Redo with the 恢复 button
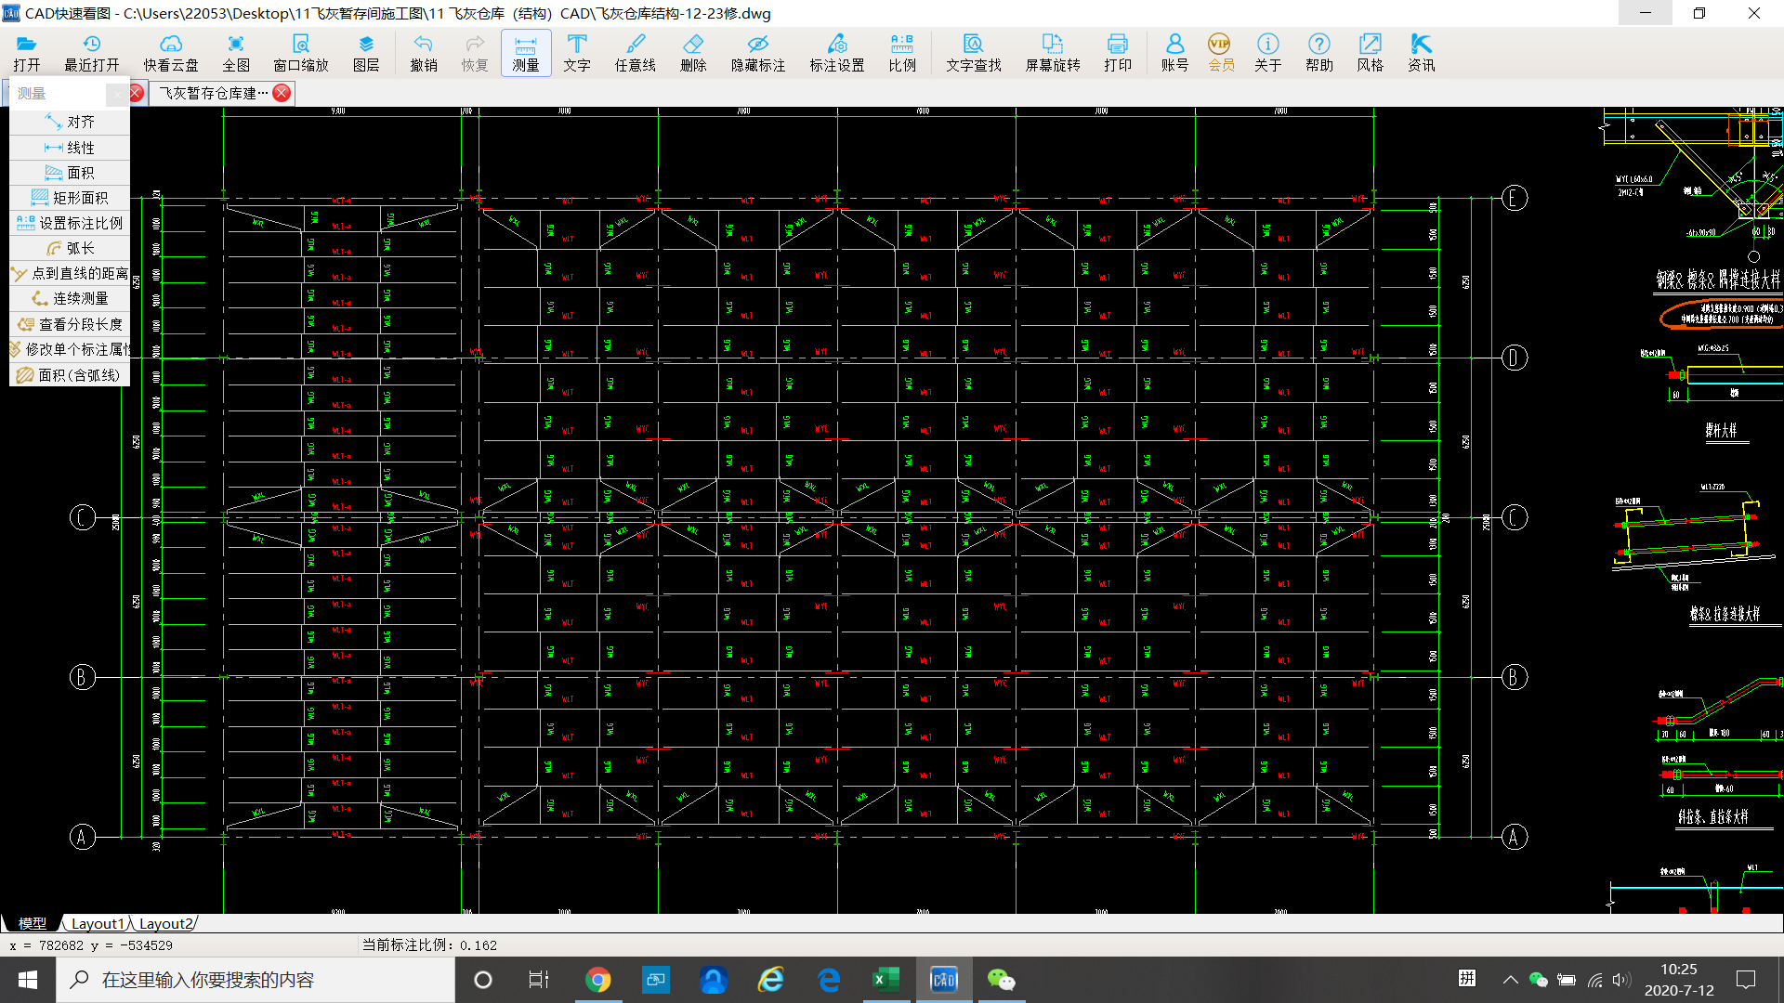 (x=475, y=53)
